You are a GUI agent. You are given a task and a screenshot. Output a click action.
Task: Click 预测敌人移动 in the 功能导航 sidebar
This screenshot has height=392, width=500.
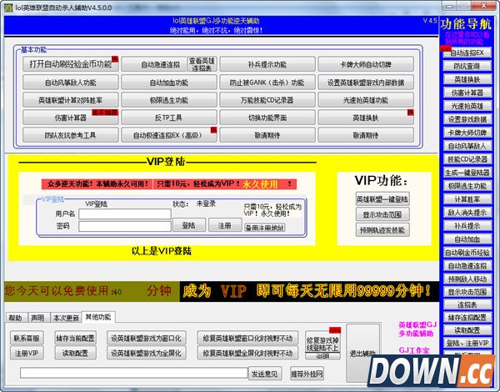coord(467,279)
